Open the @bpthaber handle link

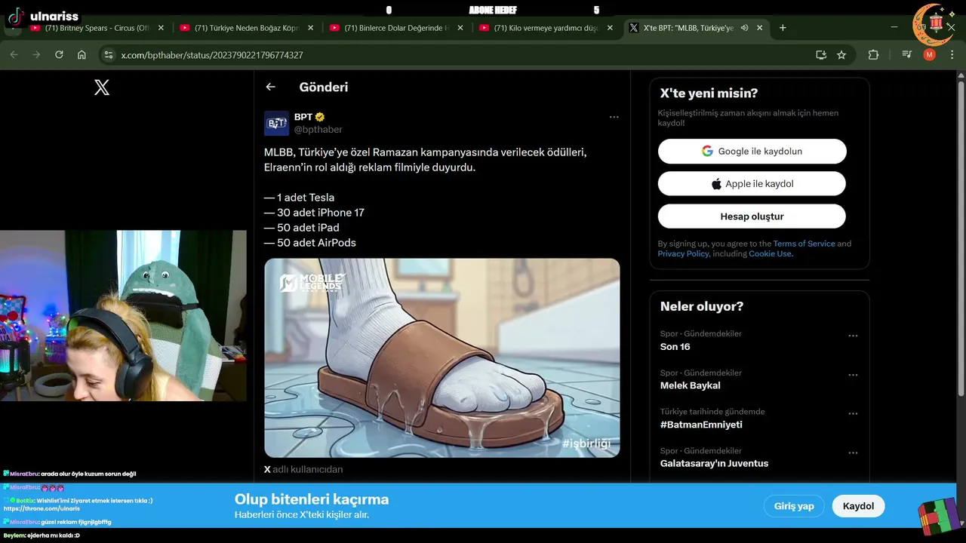click(318, 130)
